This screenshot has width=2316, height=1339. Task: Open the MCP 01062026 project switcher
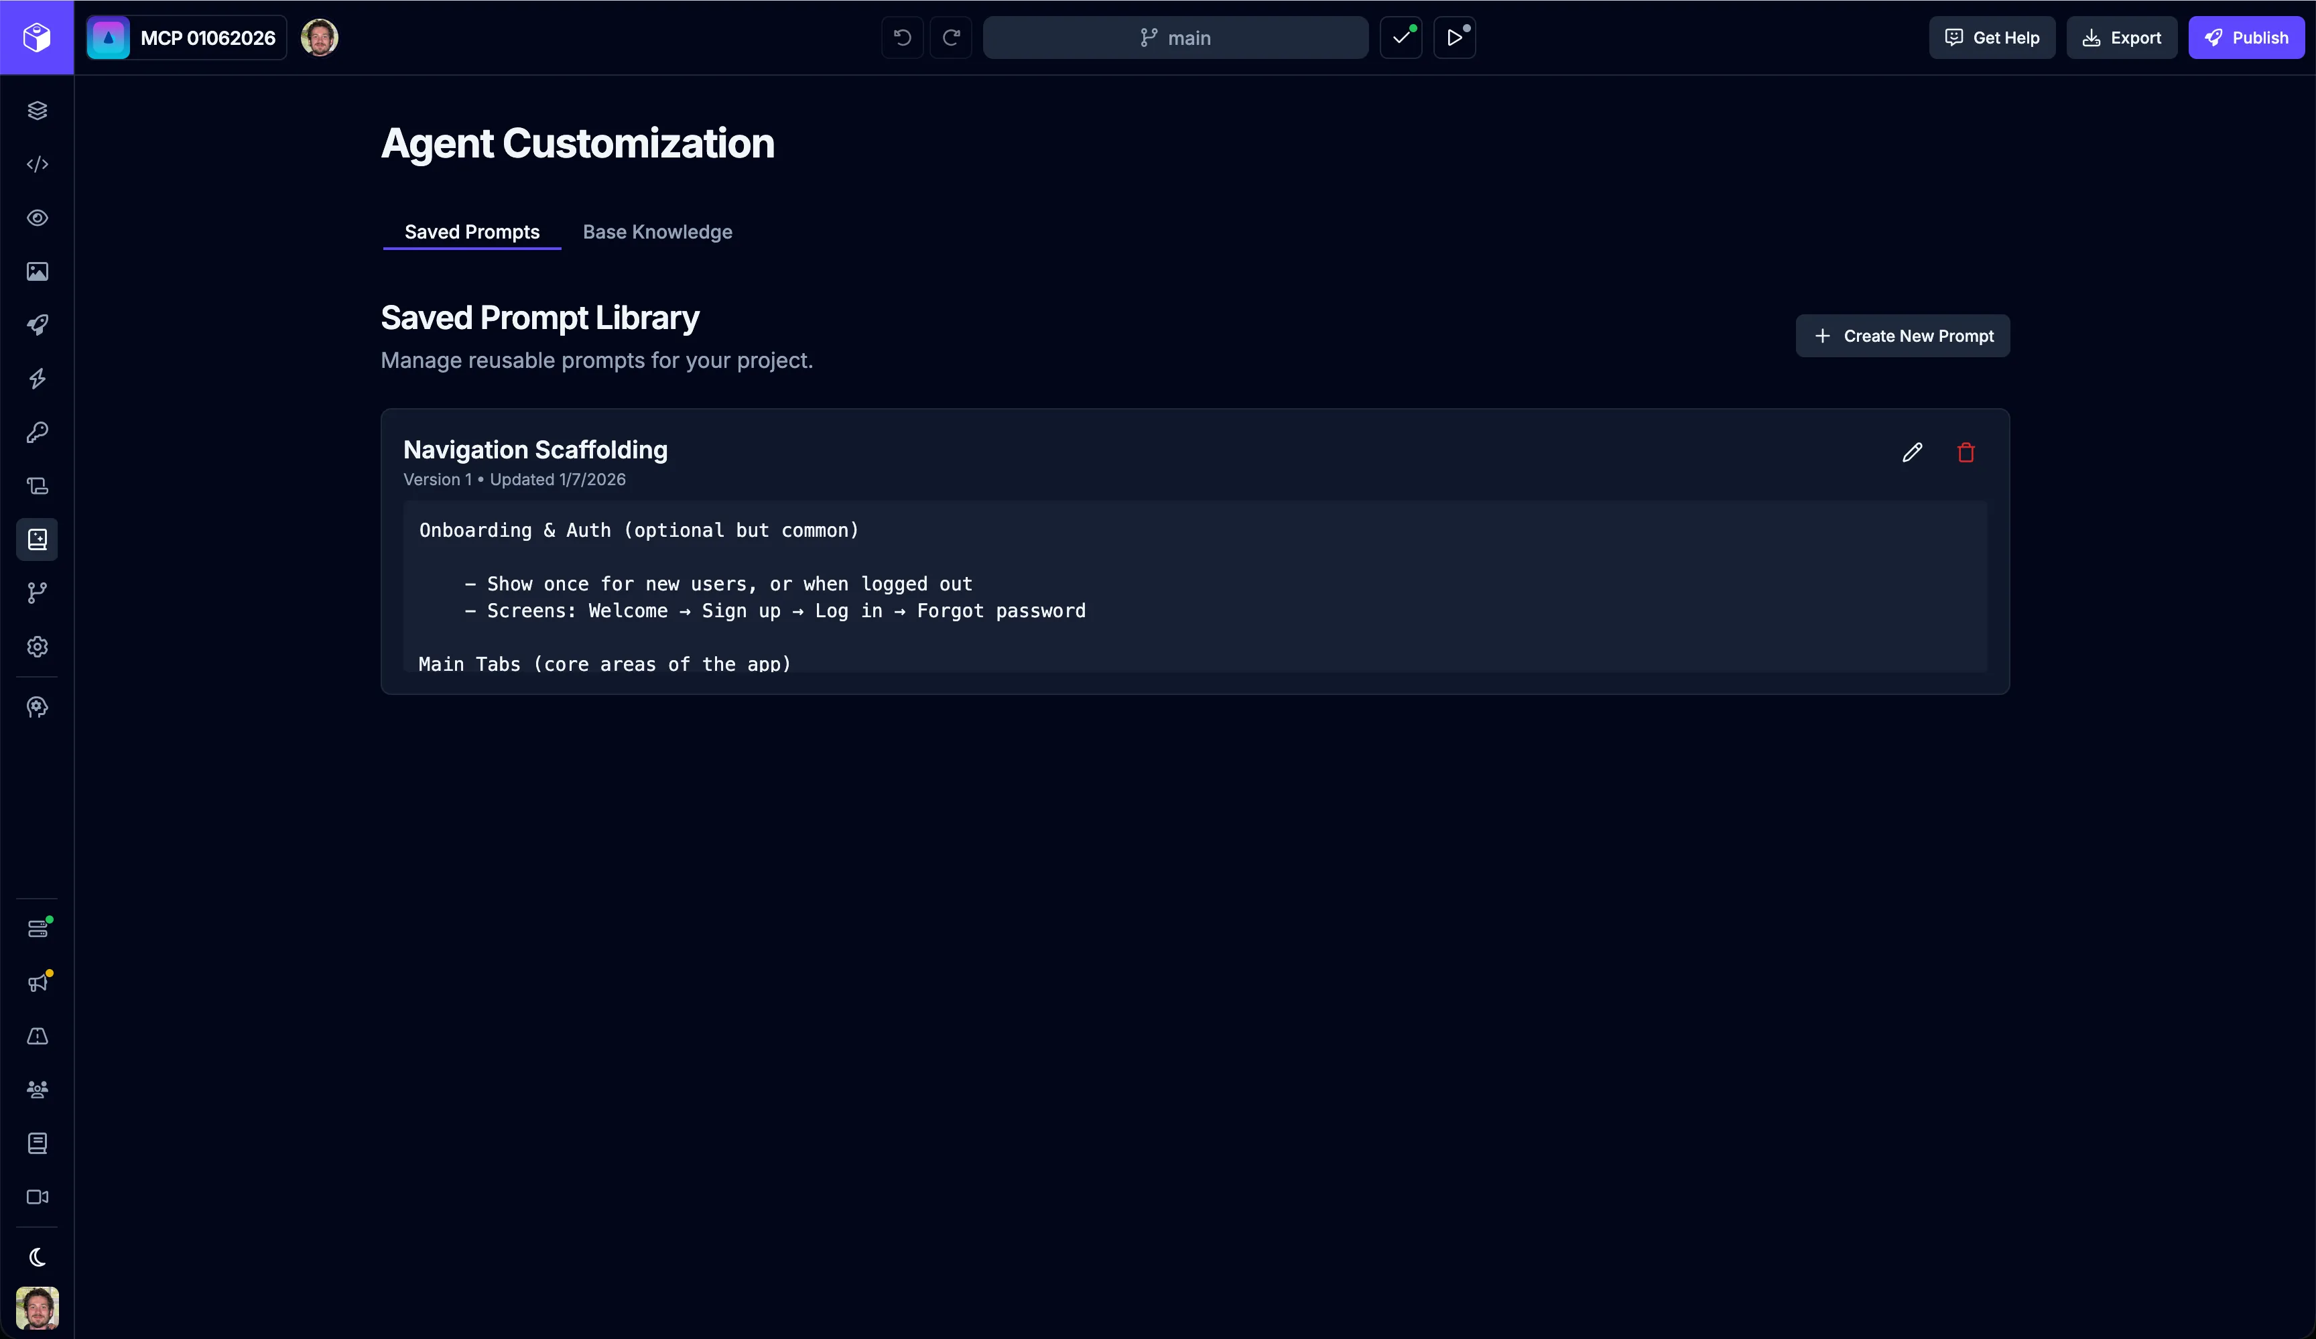tap(186, 38)
